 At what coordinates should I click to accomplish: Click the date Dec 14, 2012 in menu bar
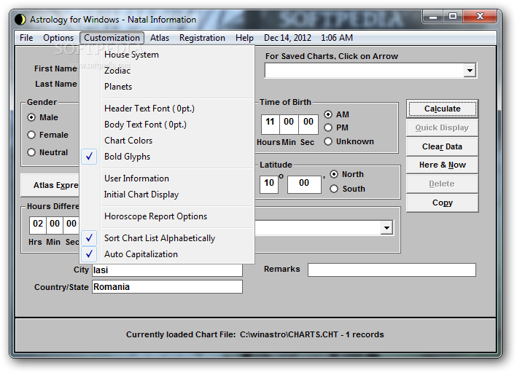[x=287, y=38]
